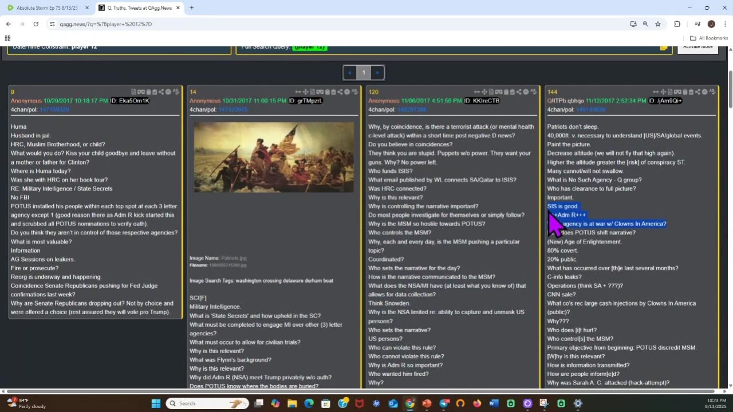Click the yellow note icon beside search query
Viewport: 733px width, 412px height.
coord(663,47)
